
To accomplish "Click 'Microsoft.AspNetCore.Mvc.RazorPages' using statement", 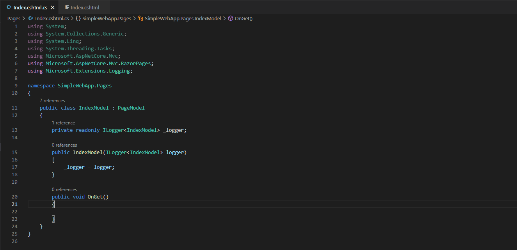I will [x=98, y=63].
